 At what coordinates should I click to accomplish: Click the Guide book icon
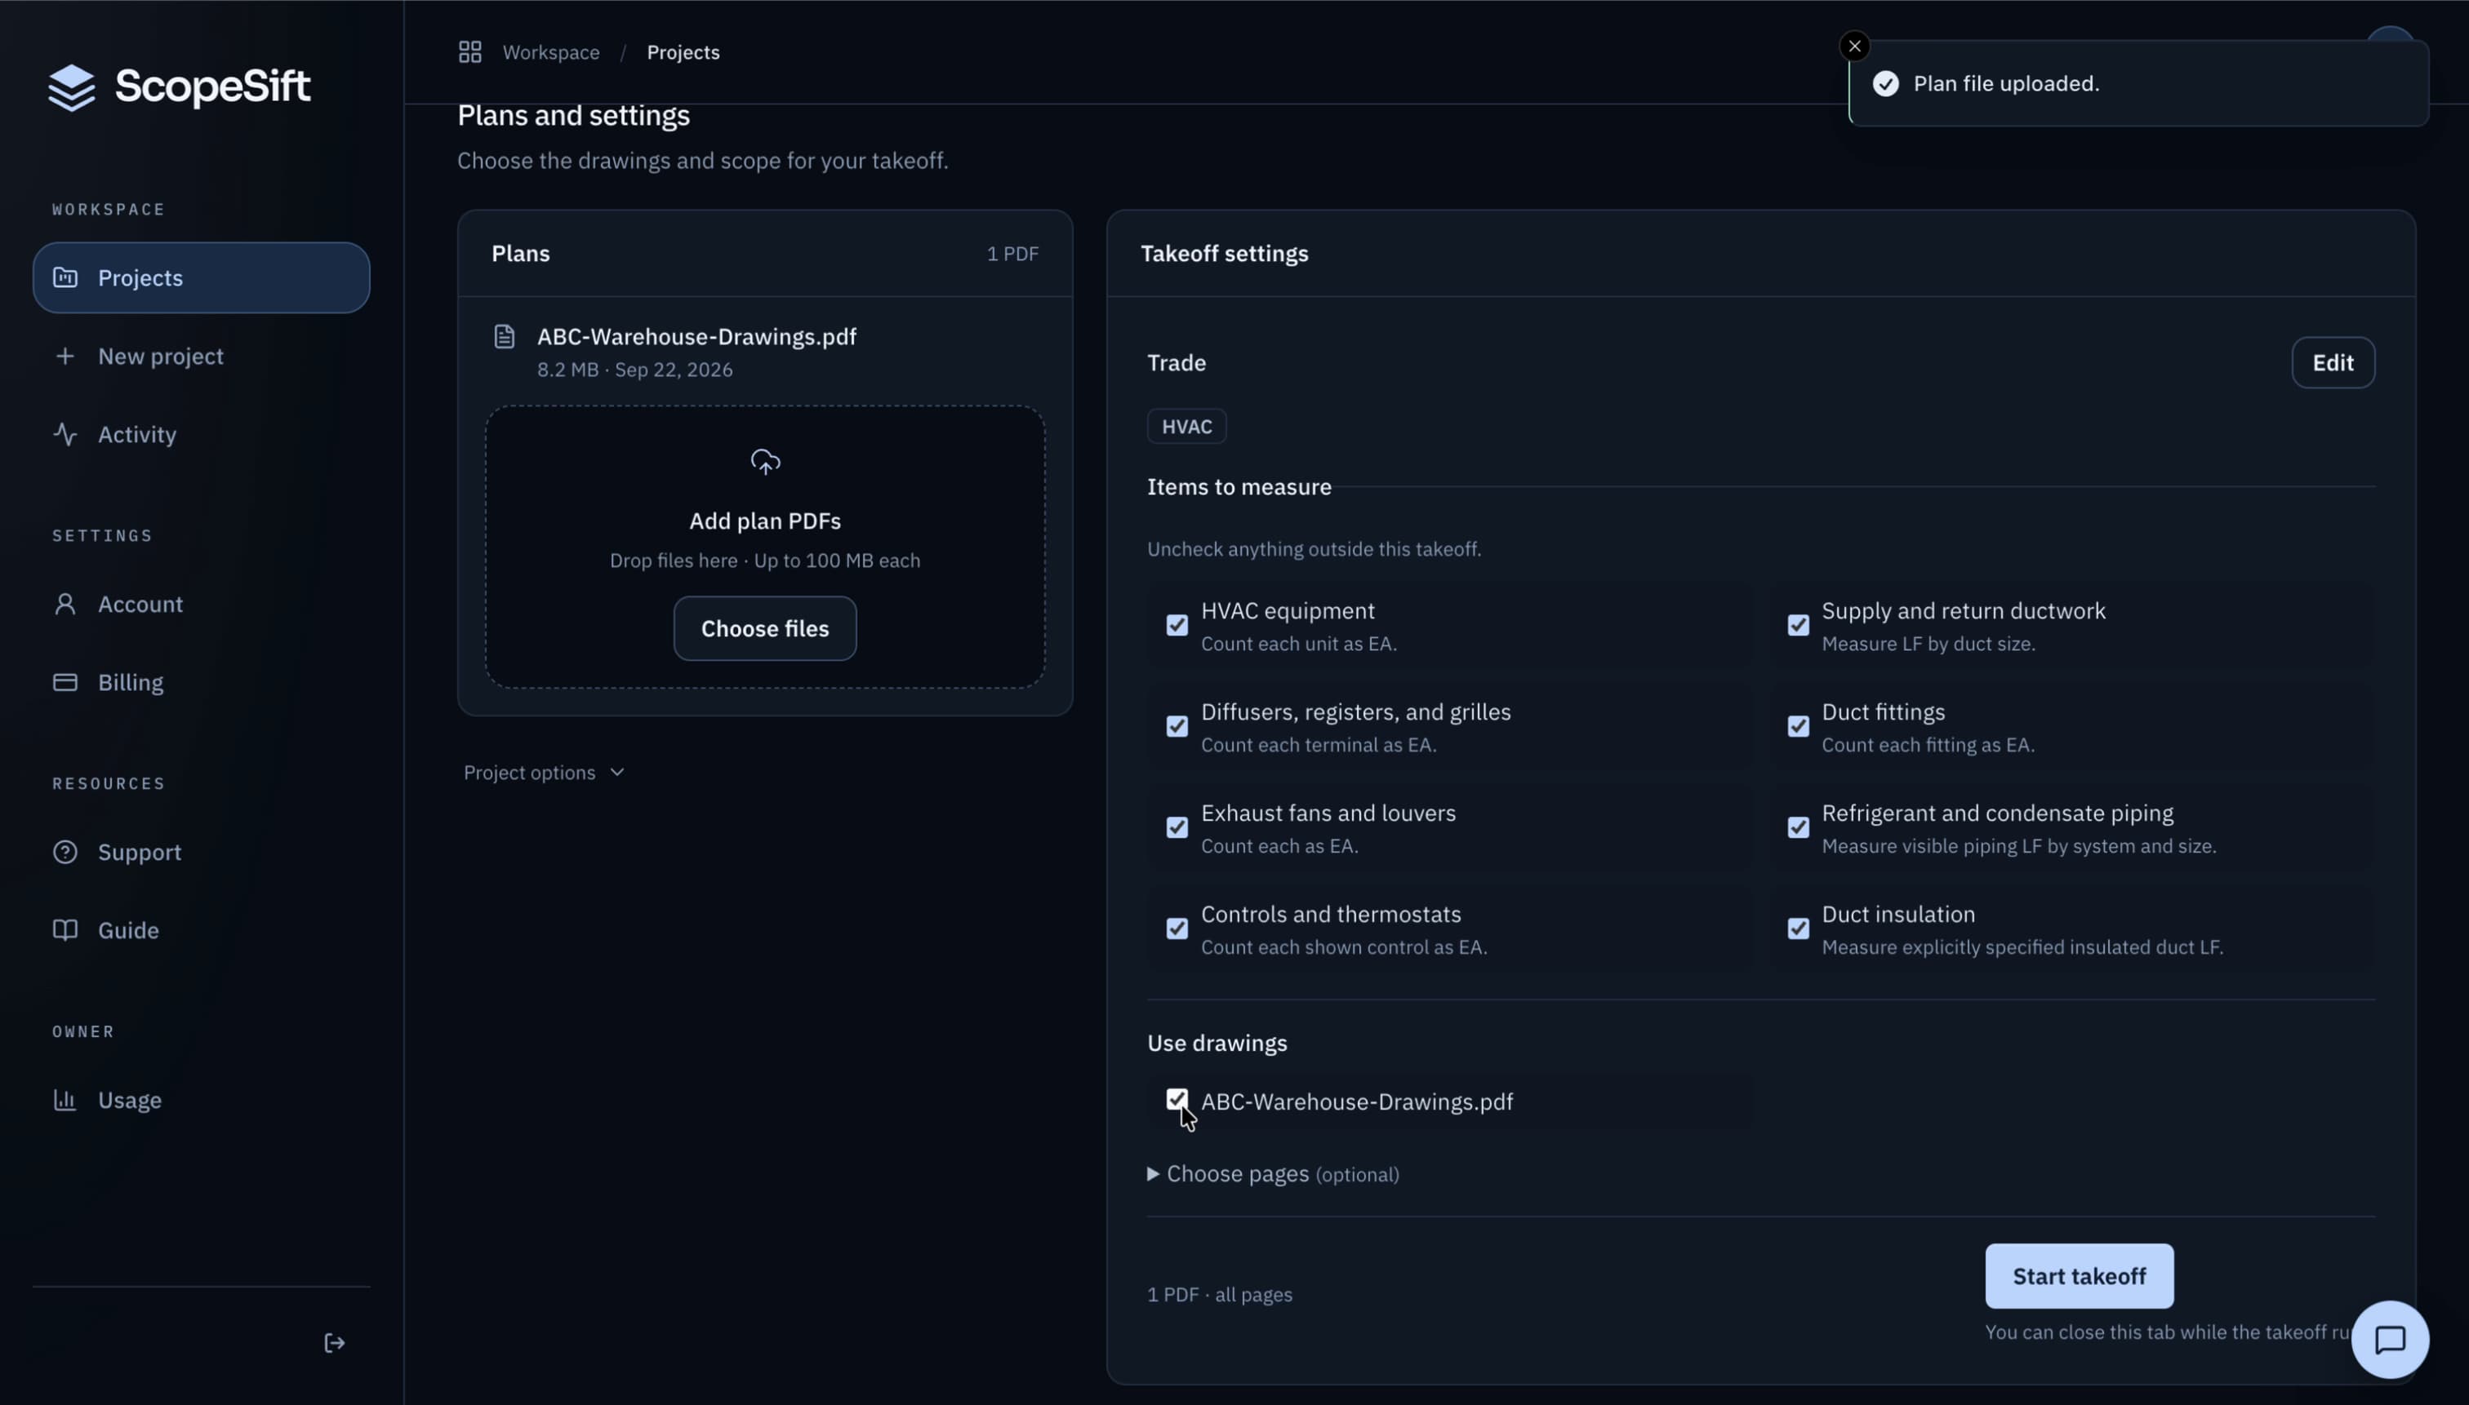click(65, 930)
